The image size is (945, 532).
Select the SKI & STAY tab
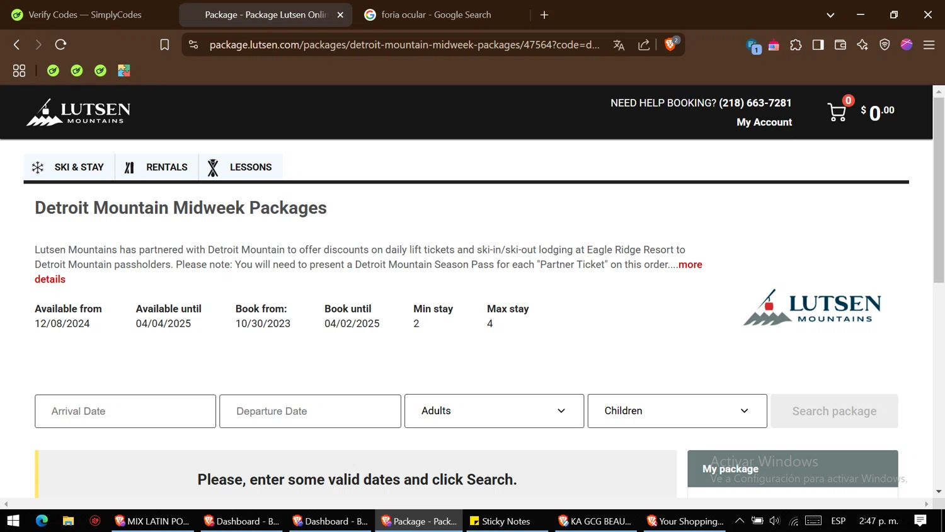click(69, 167)
